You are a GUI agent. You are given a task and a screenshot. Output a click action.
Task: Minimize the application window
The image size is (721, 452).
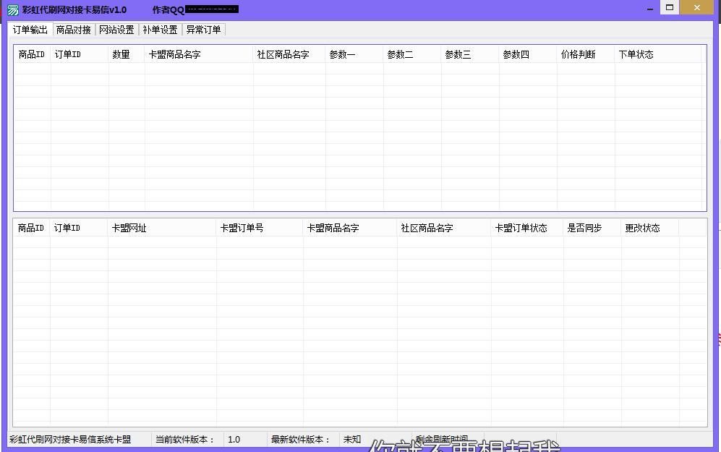pos(649,9)
